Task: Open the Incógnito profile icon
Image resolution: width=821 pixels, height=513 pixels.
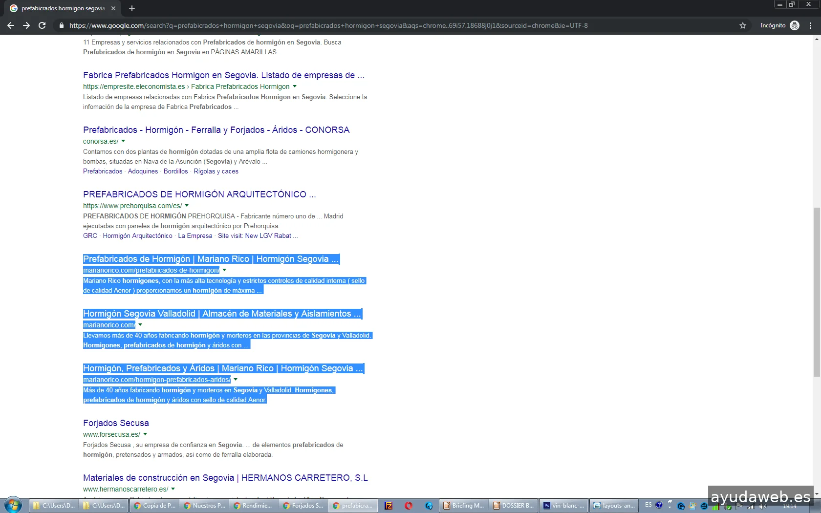Action: (795, 25)
